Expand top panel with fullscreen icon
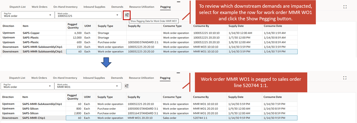Image resolution: width=357 pixels, height=123 pixels. [x=345, y=7]
